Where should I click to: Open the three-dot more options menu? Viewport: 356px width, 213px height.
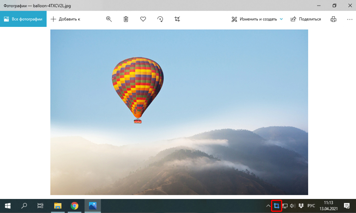349,19
